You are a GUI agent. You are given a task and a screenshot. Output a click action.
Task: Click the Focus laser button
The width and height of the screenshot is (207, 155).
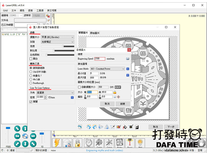[130, 143]
